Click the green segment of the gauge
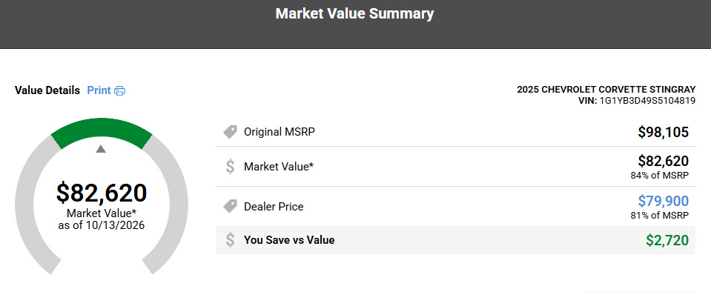The height and width of the screenshot is (292, 711). [102, 130]
